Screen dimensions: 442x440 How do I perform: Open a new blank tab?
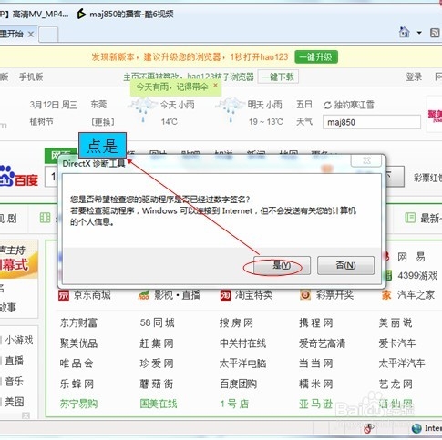pyautogui.click(x=48, y=35)
